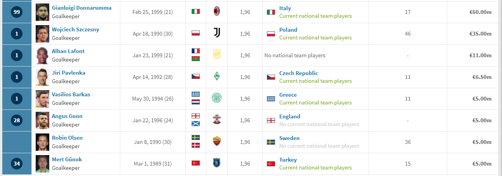Open the Sweden national team link
The height and width of the screenshot is (176, 502).
click(x=289, y=138)
